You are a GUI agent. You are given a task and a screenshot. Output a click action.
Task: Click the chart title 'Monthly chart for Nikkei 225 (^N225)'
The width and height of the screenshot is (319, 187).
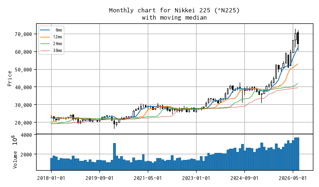click(x=175, y=10)
